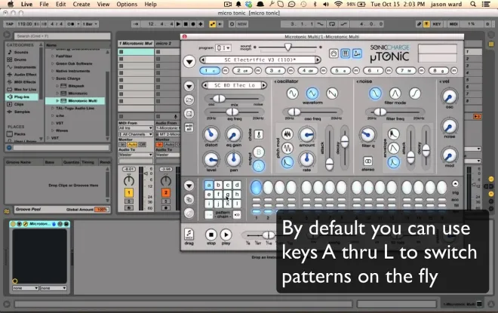Set track 1 monitor to Auto
The height and width of the screenshot is (313, 498).
click(x=132, y=145)
